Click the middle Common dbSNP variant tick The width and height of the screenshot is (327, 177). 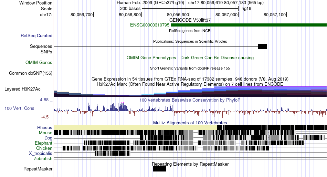(182, 73)
